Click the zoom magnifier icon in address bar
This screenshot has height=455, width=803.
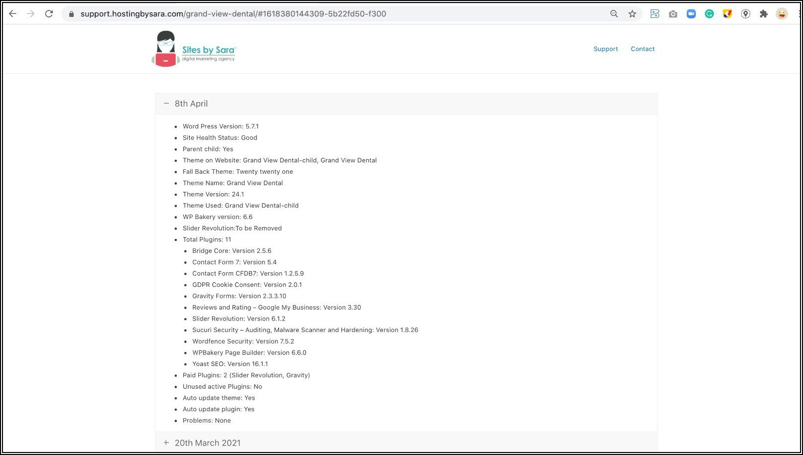614,14
